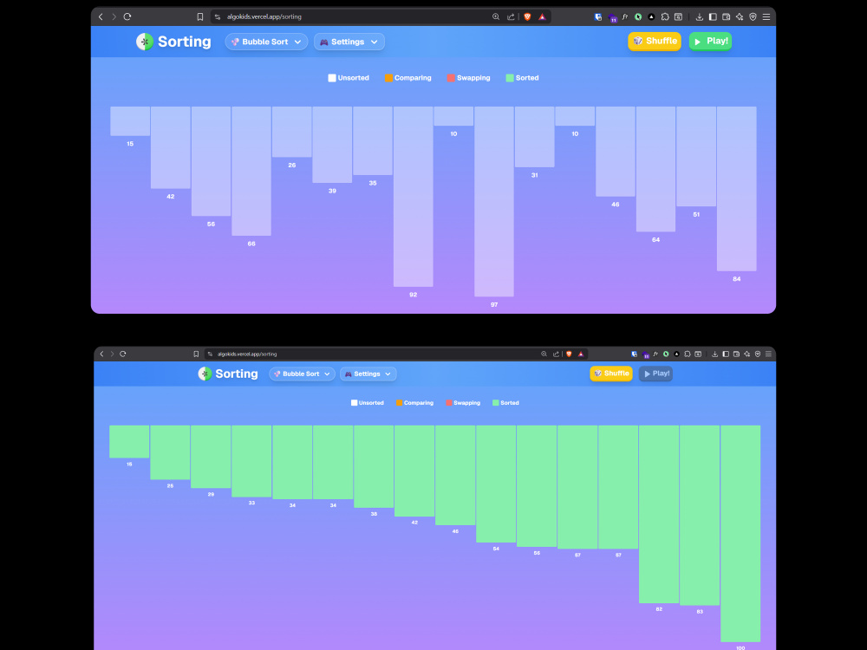Open Leo AI sparkle in the top window
Image resolution: width=867 pixels, height=650 pixels.
point(740,16)
